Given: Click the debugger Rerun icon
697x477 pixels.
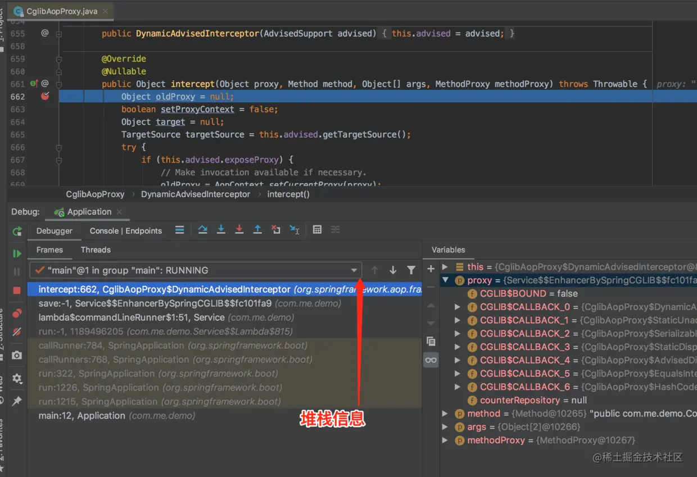Looking at the screenshot, I should 17,231.
